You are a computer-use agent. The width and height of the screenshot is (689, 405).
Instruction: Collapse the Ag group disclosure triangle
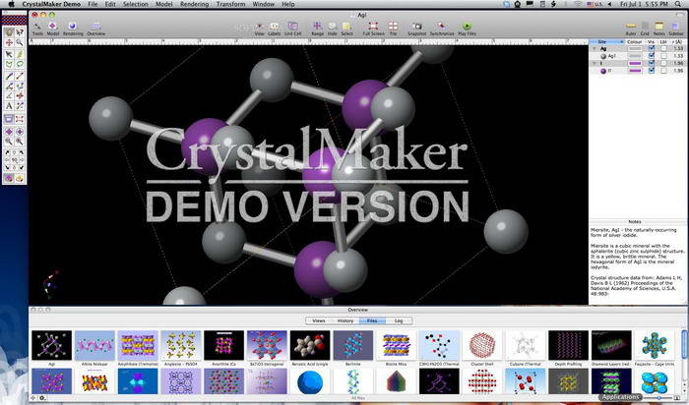(595, 49)
